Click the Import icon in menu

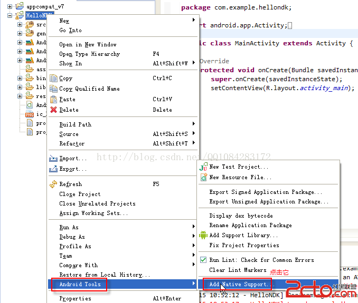tap(53, 158)
